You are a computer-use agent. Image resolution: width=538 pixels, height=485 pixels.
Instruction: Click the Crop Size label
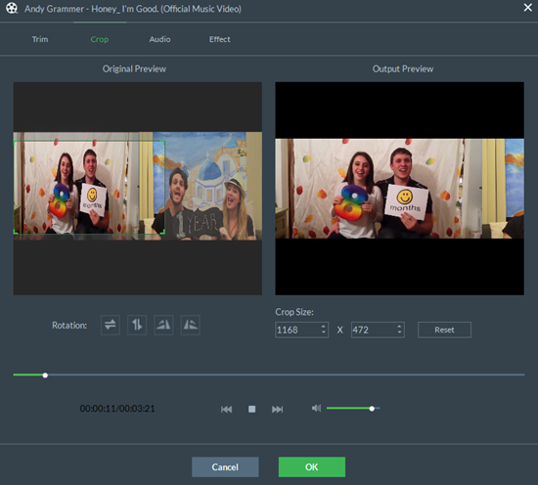[294, 312]
